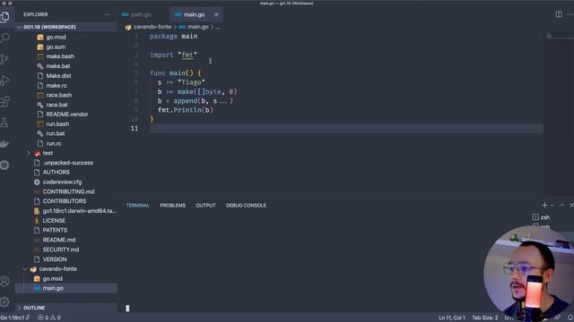The image size is (574, 322).
Task: Open the Testing flask view
Action: [x=4, y=123]
